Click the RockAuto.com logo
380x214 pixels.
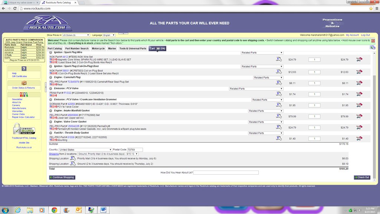coord(47,23)
